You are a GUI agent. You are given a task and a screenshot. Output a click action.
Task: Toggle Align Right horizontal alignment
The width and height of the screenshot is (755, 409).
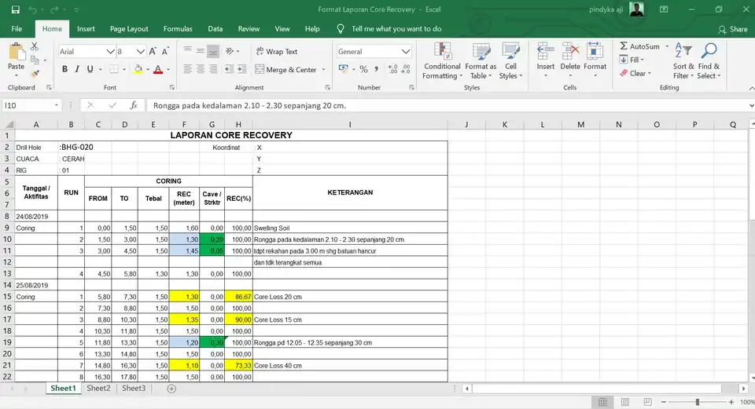tap(213, 69)
